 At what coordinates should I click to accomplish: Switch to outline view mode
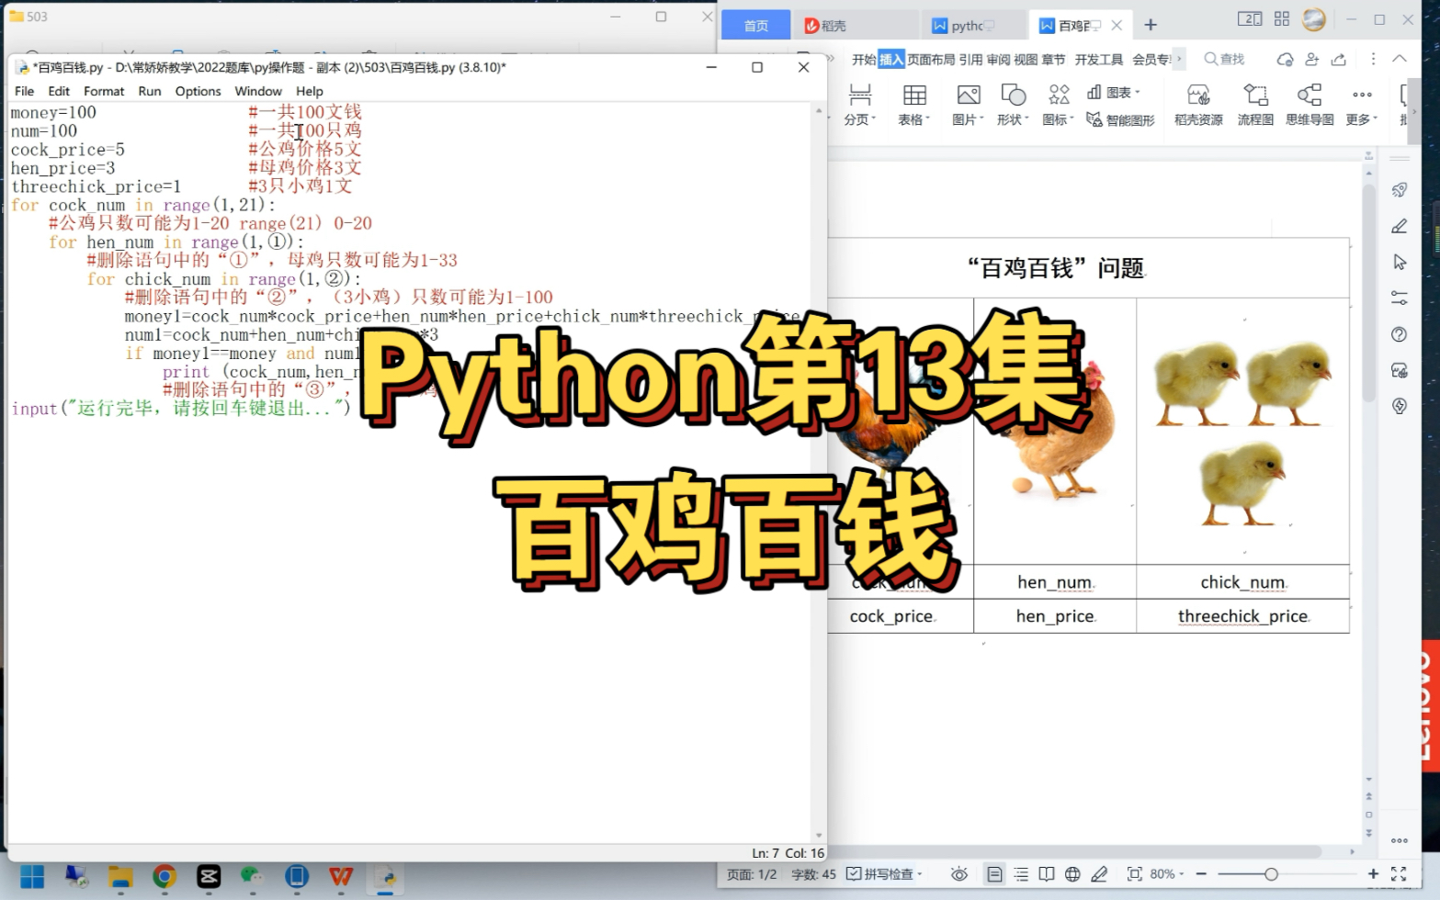[x=1021, y=874]
